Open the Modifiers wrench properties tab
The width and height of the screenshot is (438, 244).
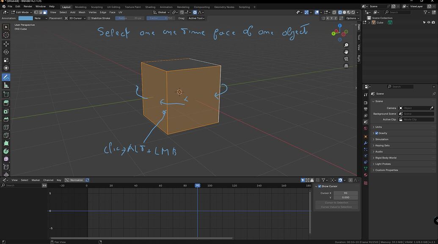point(365,143)
